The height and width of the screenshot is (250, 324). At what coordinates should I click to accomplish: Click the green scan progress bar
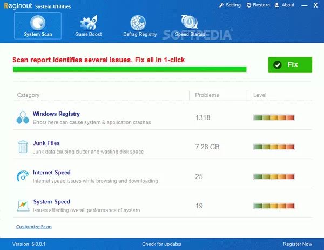coord(130,69)
